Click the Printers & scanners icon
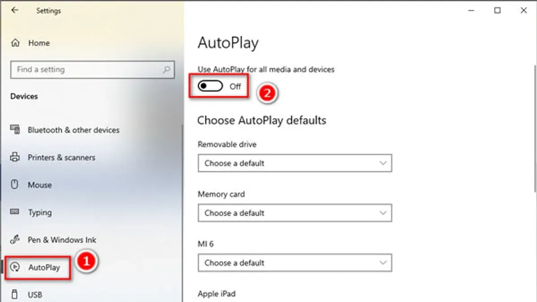Viewport: 537px width, 302px height. click(x=15, y=157)
